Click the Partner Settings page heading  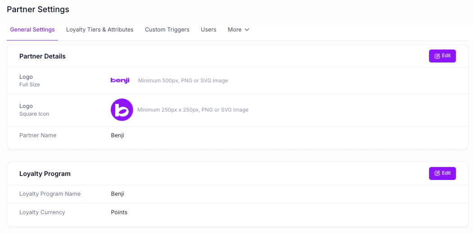38,9
